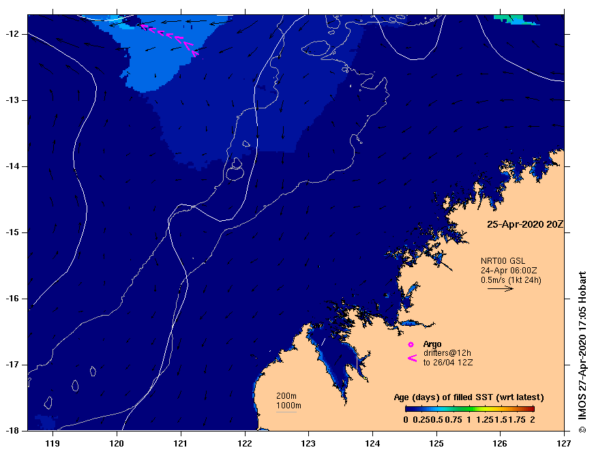This screenshot has width=594, height=454.
Task: Click the longitude axis label 125
Action: [436, 443]
